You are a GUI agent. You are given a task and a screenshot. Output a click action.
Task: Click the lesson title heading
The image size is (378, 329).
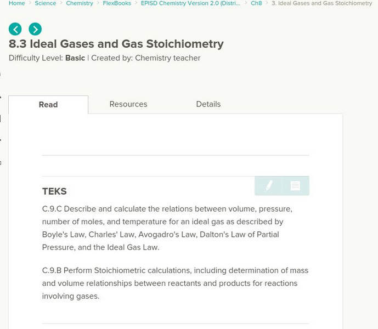(x=116, y=44)
